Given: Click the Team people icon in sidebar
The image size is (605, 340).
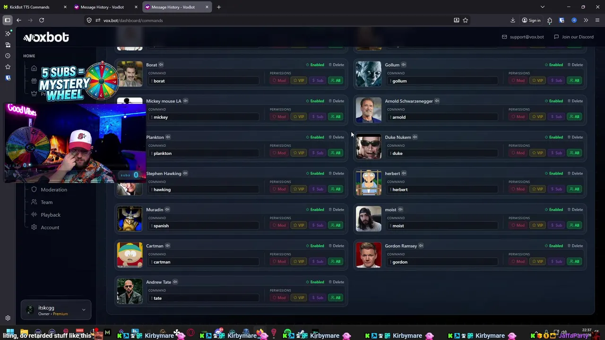Looking at the screenshot, I should [34, 202].
